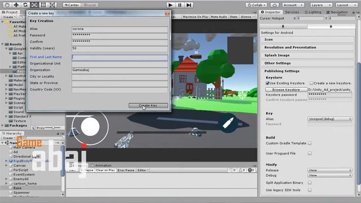This screenshot has width=361, height=203.
Task: Click the First and Last Name field
Action: pos(120,57)
